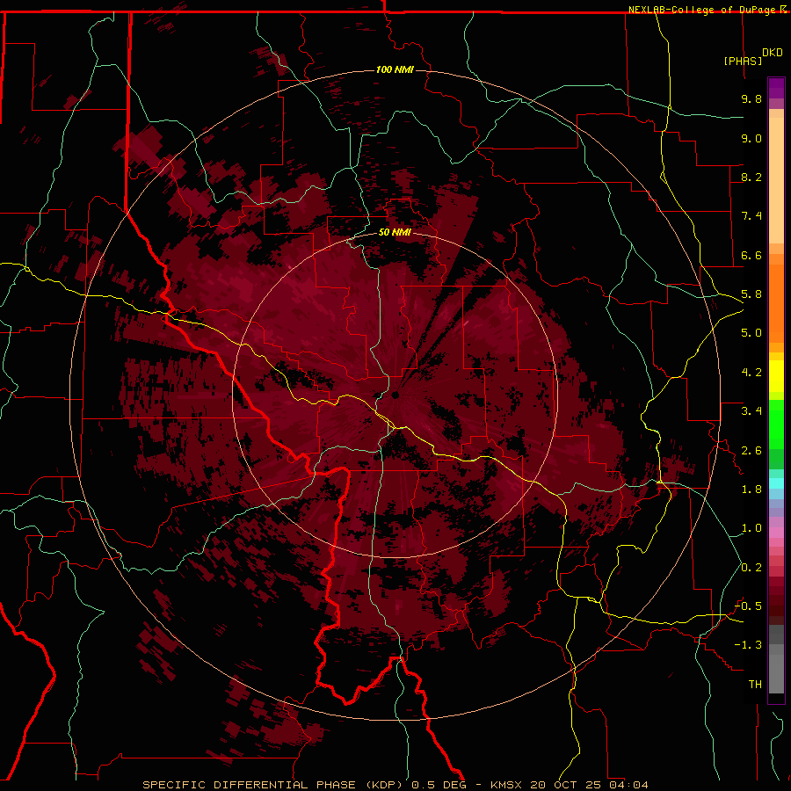Click the yellow segment of color bar
Viewport: 791px width, 791px height.
(776, 376)
